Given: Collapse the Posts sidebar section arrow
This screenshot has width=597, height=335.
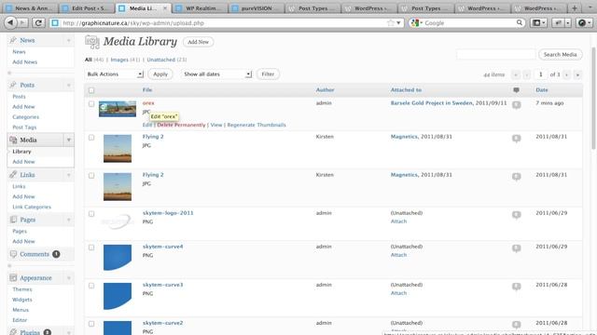Looking at the screenshot, I should click(69, 85).
